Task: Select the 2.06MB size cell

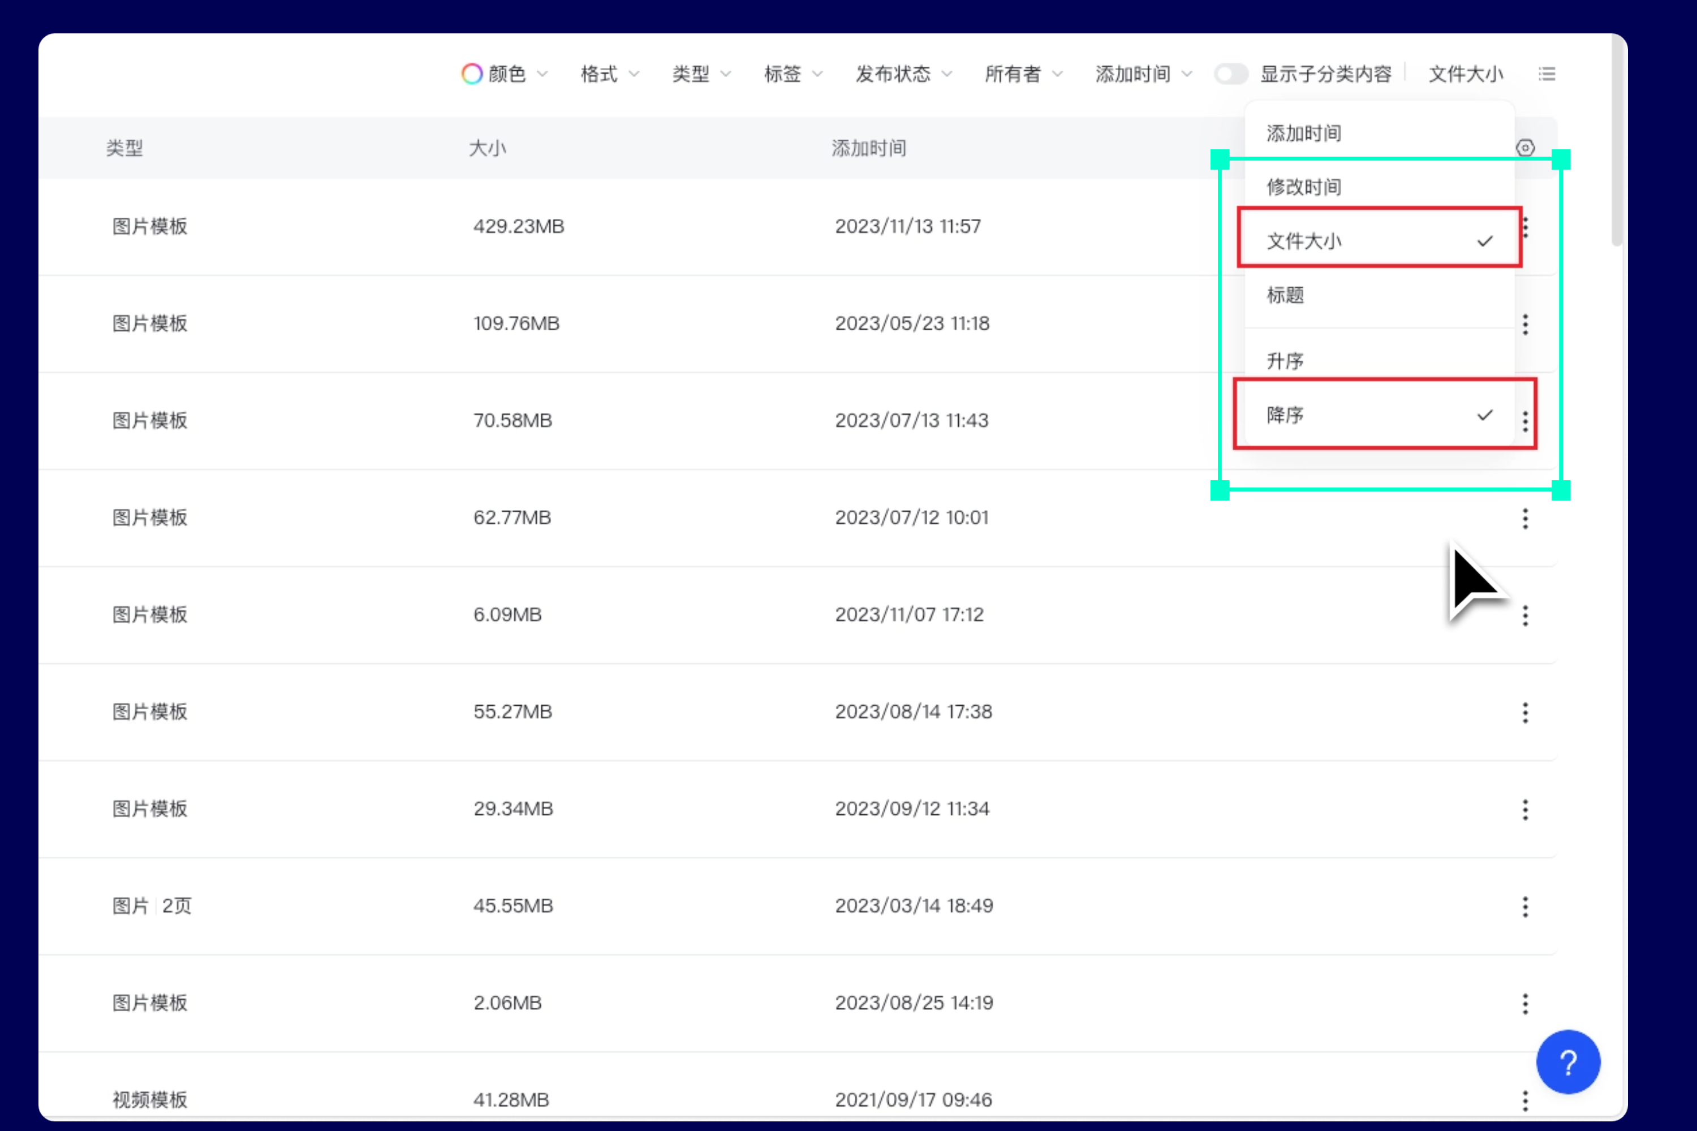Action: [x=507, y=1003]
